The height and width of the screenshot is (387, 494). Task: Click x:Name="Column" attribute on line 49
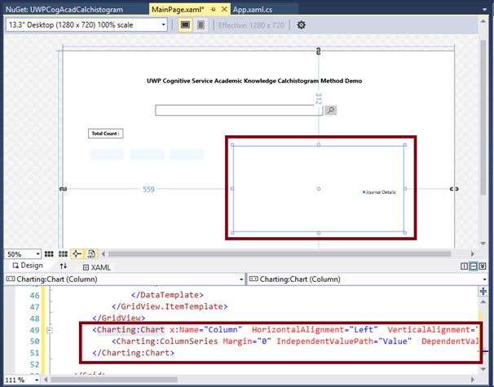205,330
